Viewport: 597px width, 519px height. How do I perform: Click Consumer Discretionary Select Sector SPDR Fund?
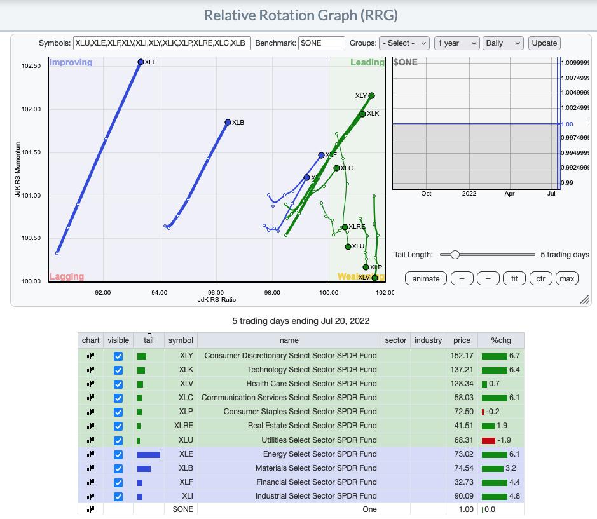coord(291,356)
